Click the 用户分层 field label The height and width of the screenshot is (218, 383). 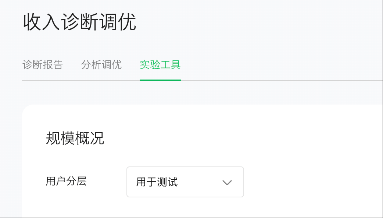66,181
